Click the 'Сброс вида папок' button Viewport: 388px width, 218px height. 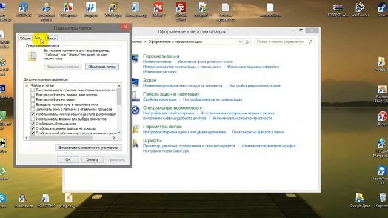pyautogui.click(x=102, y=67)
